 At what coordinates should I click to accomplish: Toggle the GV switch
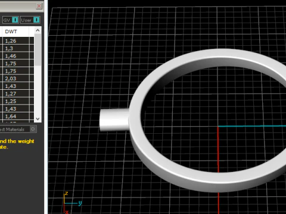pyautogui.click(x=11, y=20)
